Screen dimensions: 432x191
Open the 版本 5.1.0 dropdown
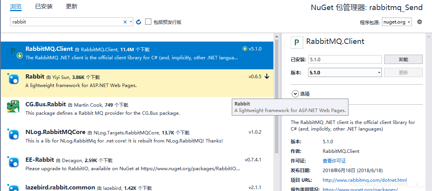pos(345,72)
